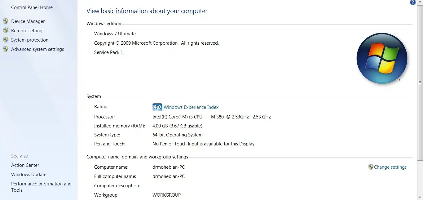This screenshot has height=200, width=423.
Task: Click the scrollbar down arrow
Action: [420, 197]
